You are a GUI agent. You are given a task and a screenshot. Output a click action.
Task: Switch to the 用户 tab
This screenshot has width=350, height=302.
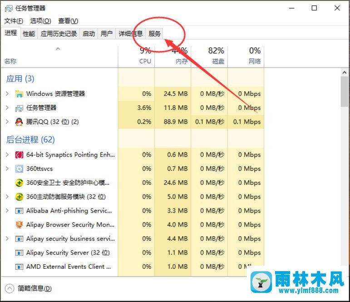pyautogui.click(x=107, y=34)
